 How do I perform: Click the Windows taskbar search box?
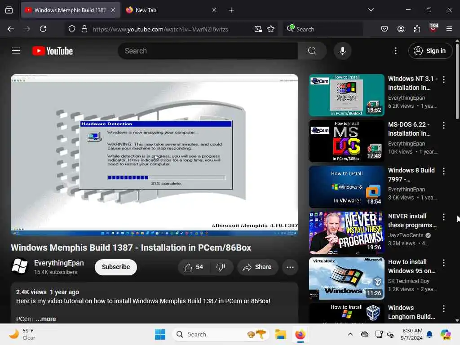221,334
